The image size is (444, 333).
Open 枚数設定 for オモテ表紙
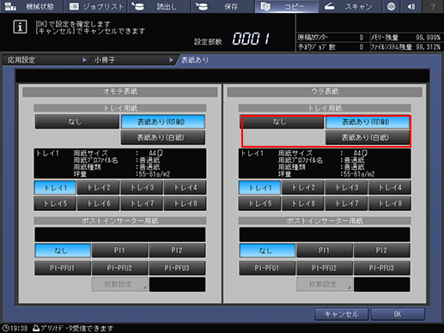coord(120,284)
